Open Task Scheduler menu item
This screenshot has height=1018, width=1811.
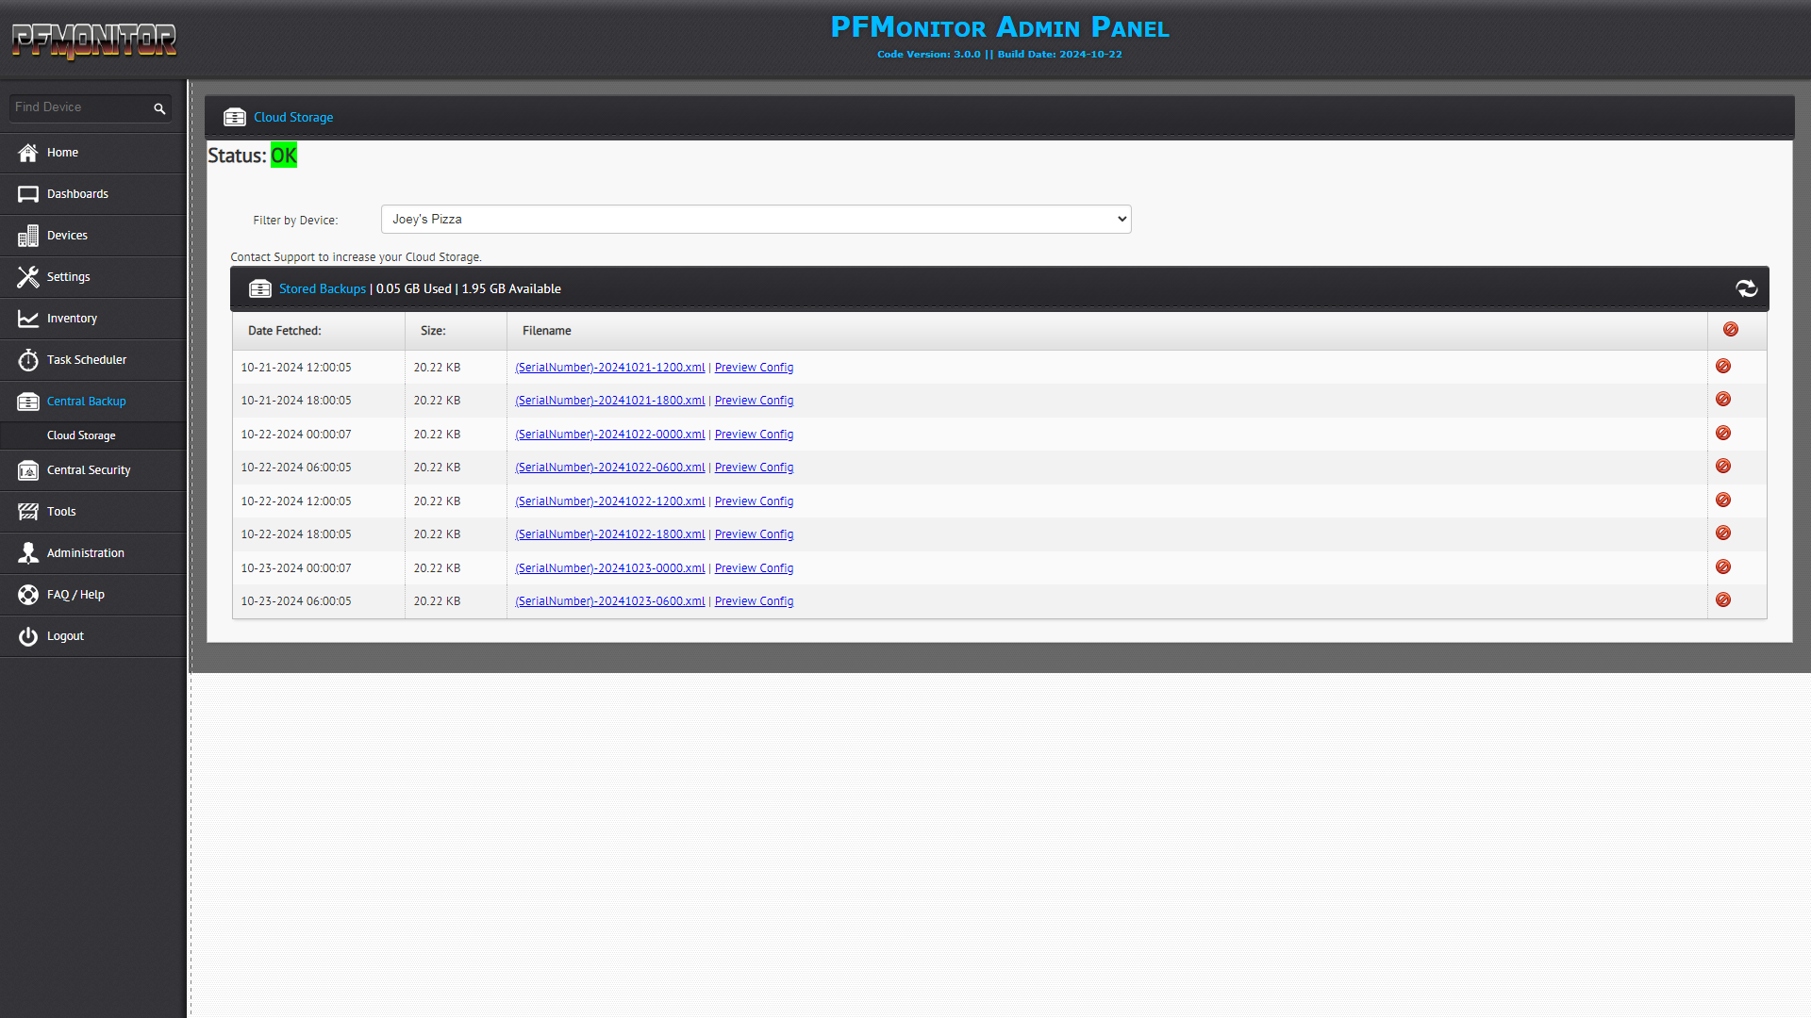coord(92,360)
